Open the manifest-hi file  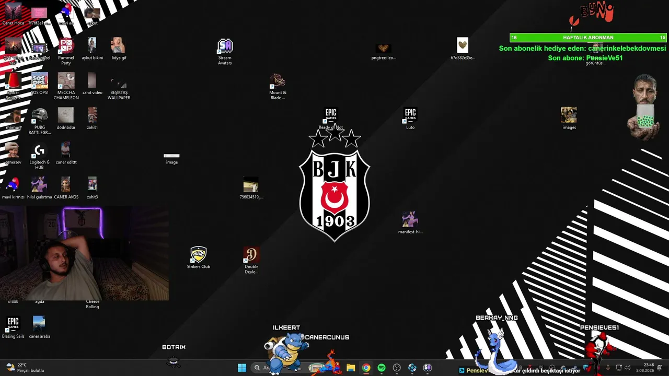(x=410, y=223)
